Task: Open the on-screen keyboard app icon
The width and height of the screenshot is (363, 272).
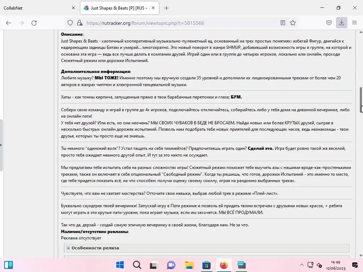Action: coord(241,265)
